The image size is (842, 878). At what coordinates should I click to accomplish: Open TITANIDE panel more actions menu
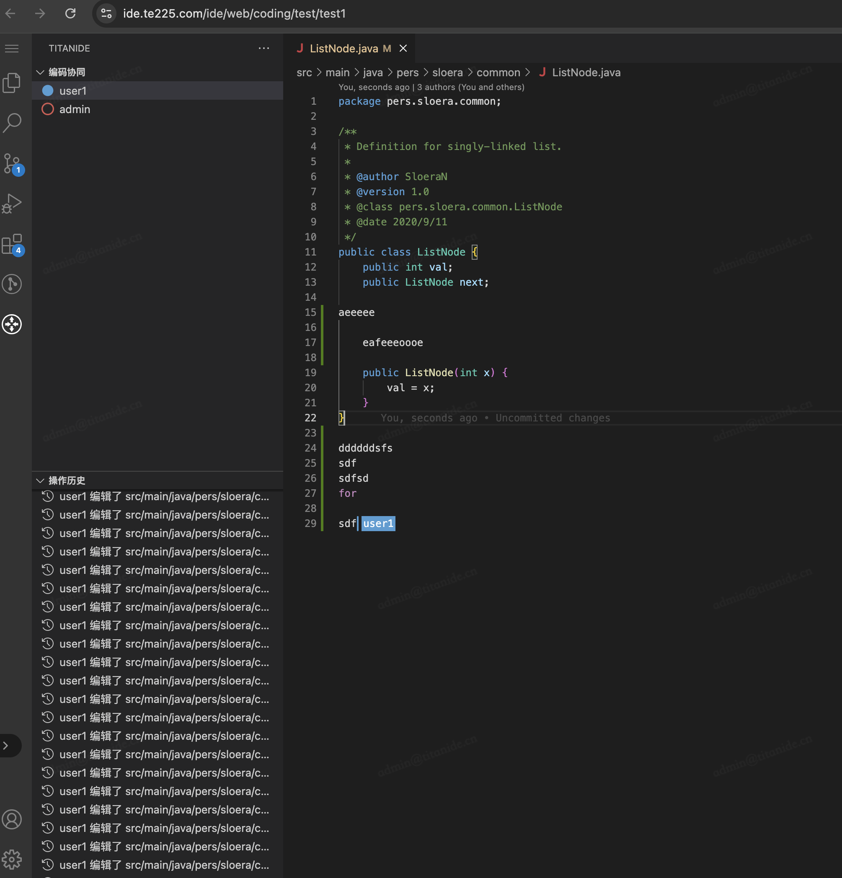click(x=264, y=48)
